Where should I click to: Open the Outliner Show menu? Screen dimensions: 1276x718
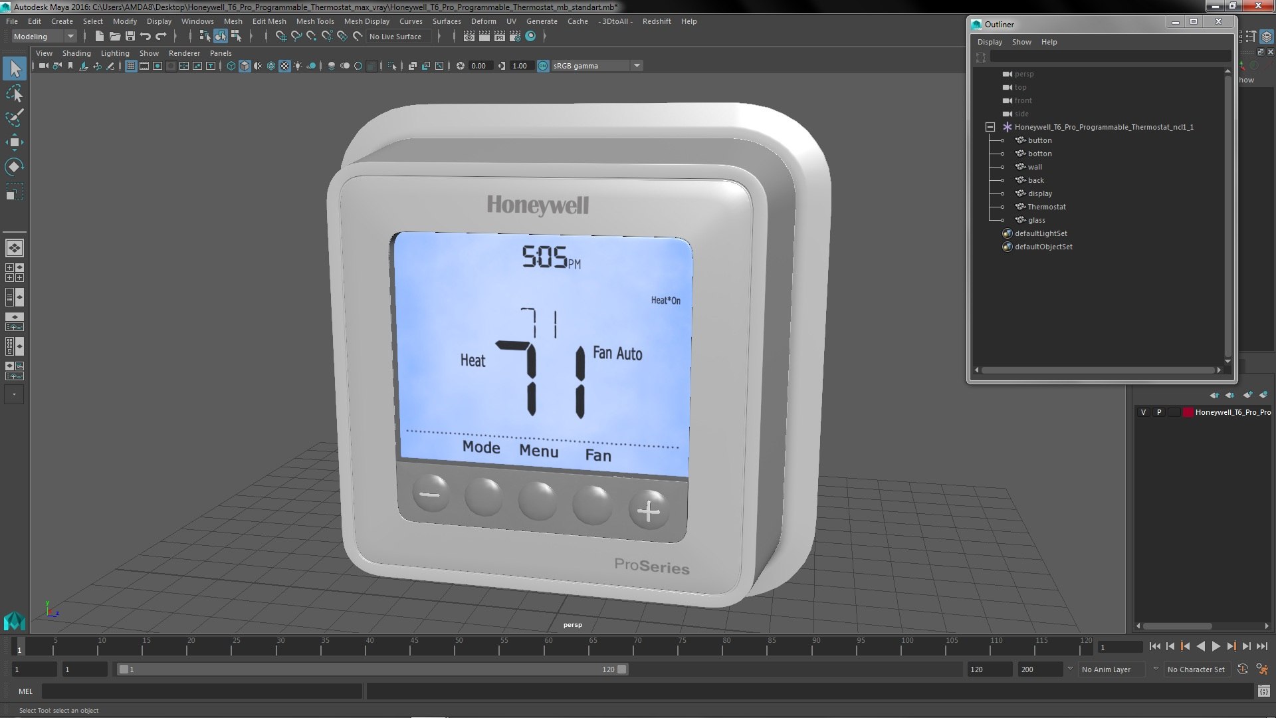pos(1021,42)
